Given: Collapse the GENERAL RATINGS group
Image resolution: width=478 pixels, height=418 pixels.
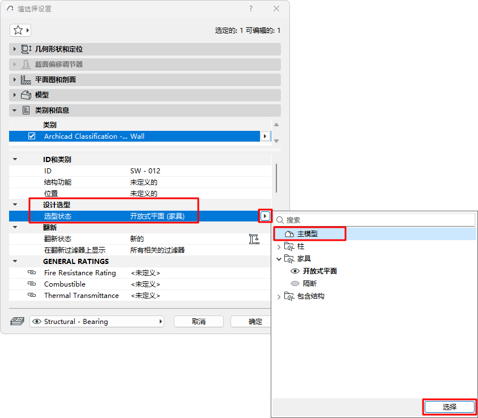Looking at the screenshot, I should pyautogui.click(x=15, y=261).
